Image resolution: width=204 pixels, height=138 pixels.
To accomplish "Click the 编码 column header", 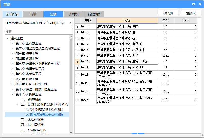I will coord(88,21).
